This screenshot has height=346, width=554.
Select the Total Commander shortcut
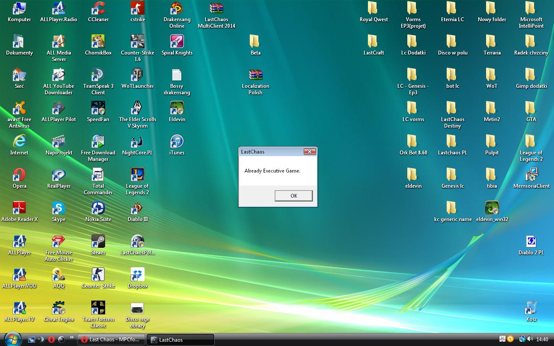[98, 182]
